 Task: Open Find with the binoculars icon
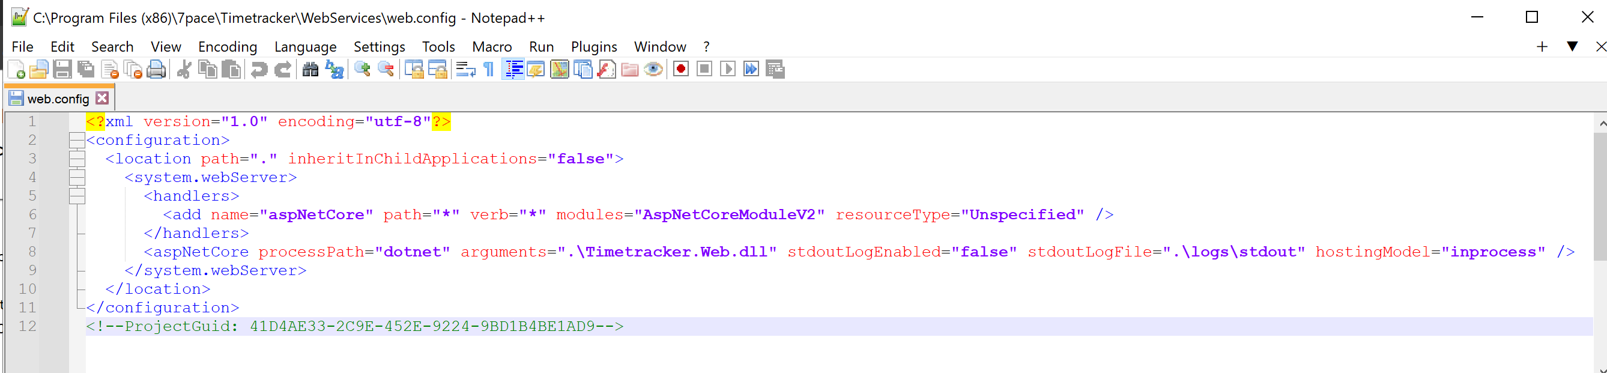(x=310, y=69)
